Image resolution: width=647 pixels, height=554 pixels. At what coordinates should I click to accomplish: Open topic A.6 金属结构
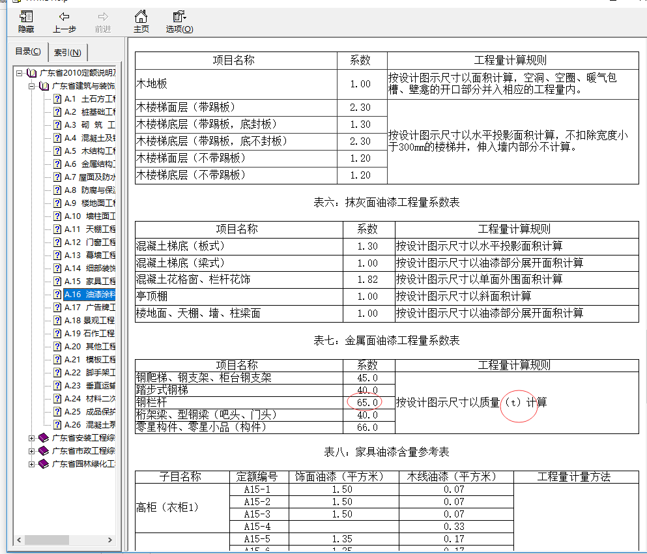pyautogui.click(x=90, y=164)
